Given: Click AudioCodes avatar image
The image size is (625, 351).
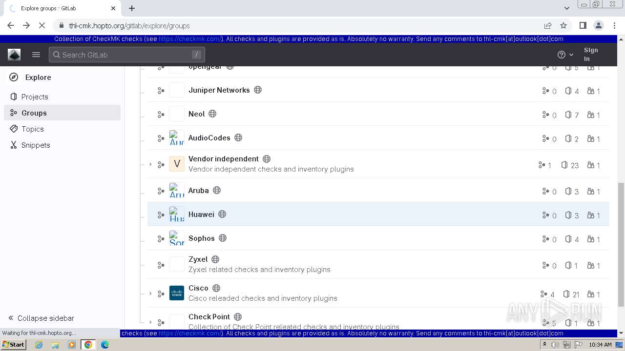Looking at the screenshot, I should [177, 137].
